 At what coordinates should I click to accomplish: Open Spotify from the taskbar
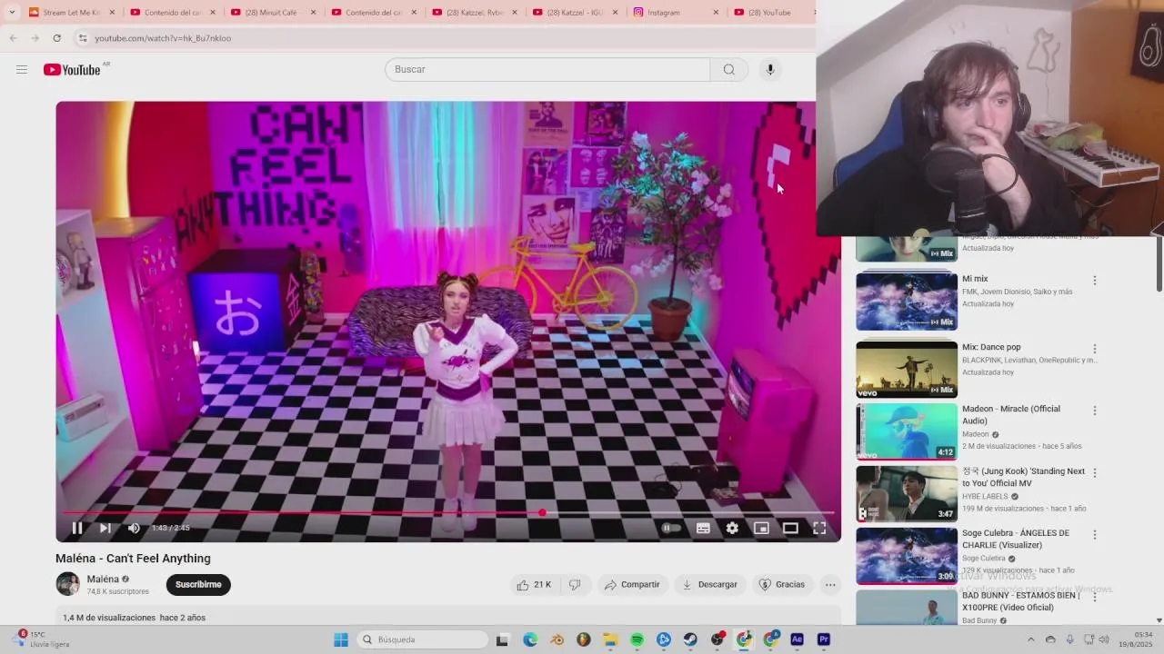point(637,639)
